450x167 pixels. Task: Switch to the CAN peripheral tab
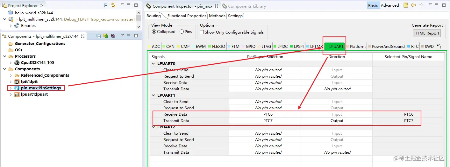point(168,47)
